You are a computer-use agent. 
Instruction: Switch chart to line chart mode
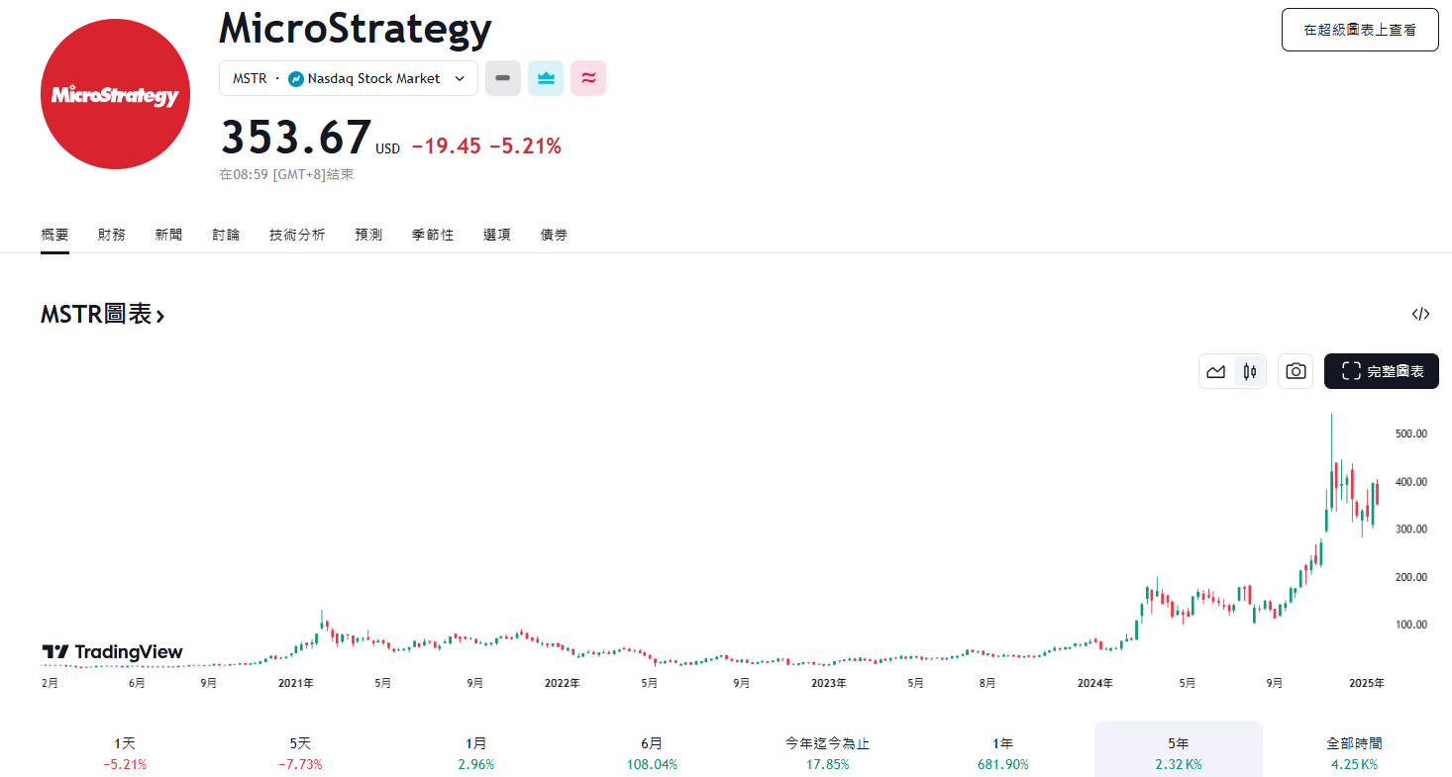tap(1216, 371)
